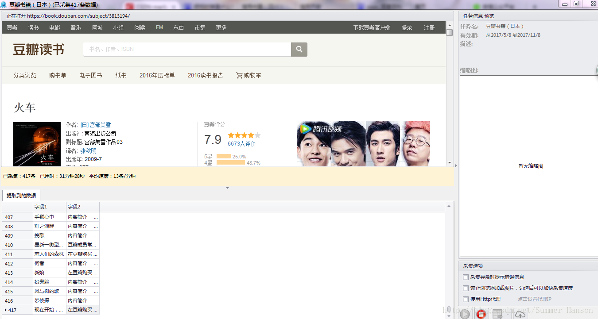The image size is (598, 319).
Task: Click the 火车 book cover image
Action: pos(37,144)
